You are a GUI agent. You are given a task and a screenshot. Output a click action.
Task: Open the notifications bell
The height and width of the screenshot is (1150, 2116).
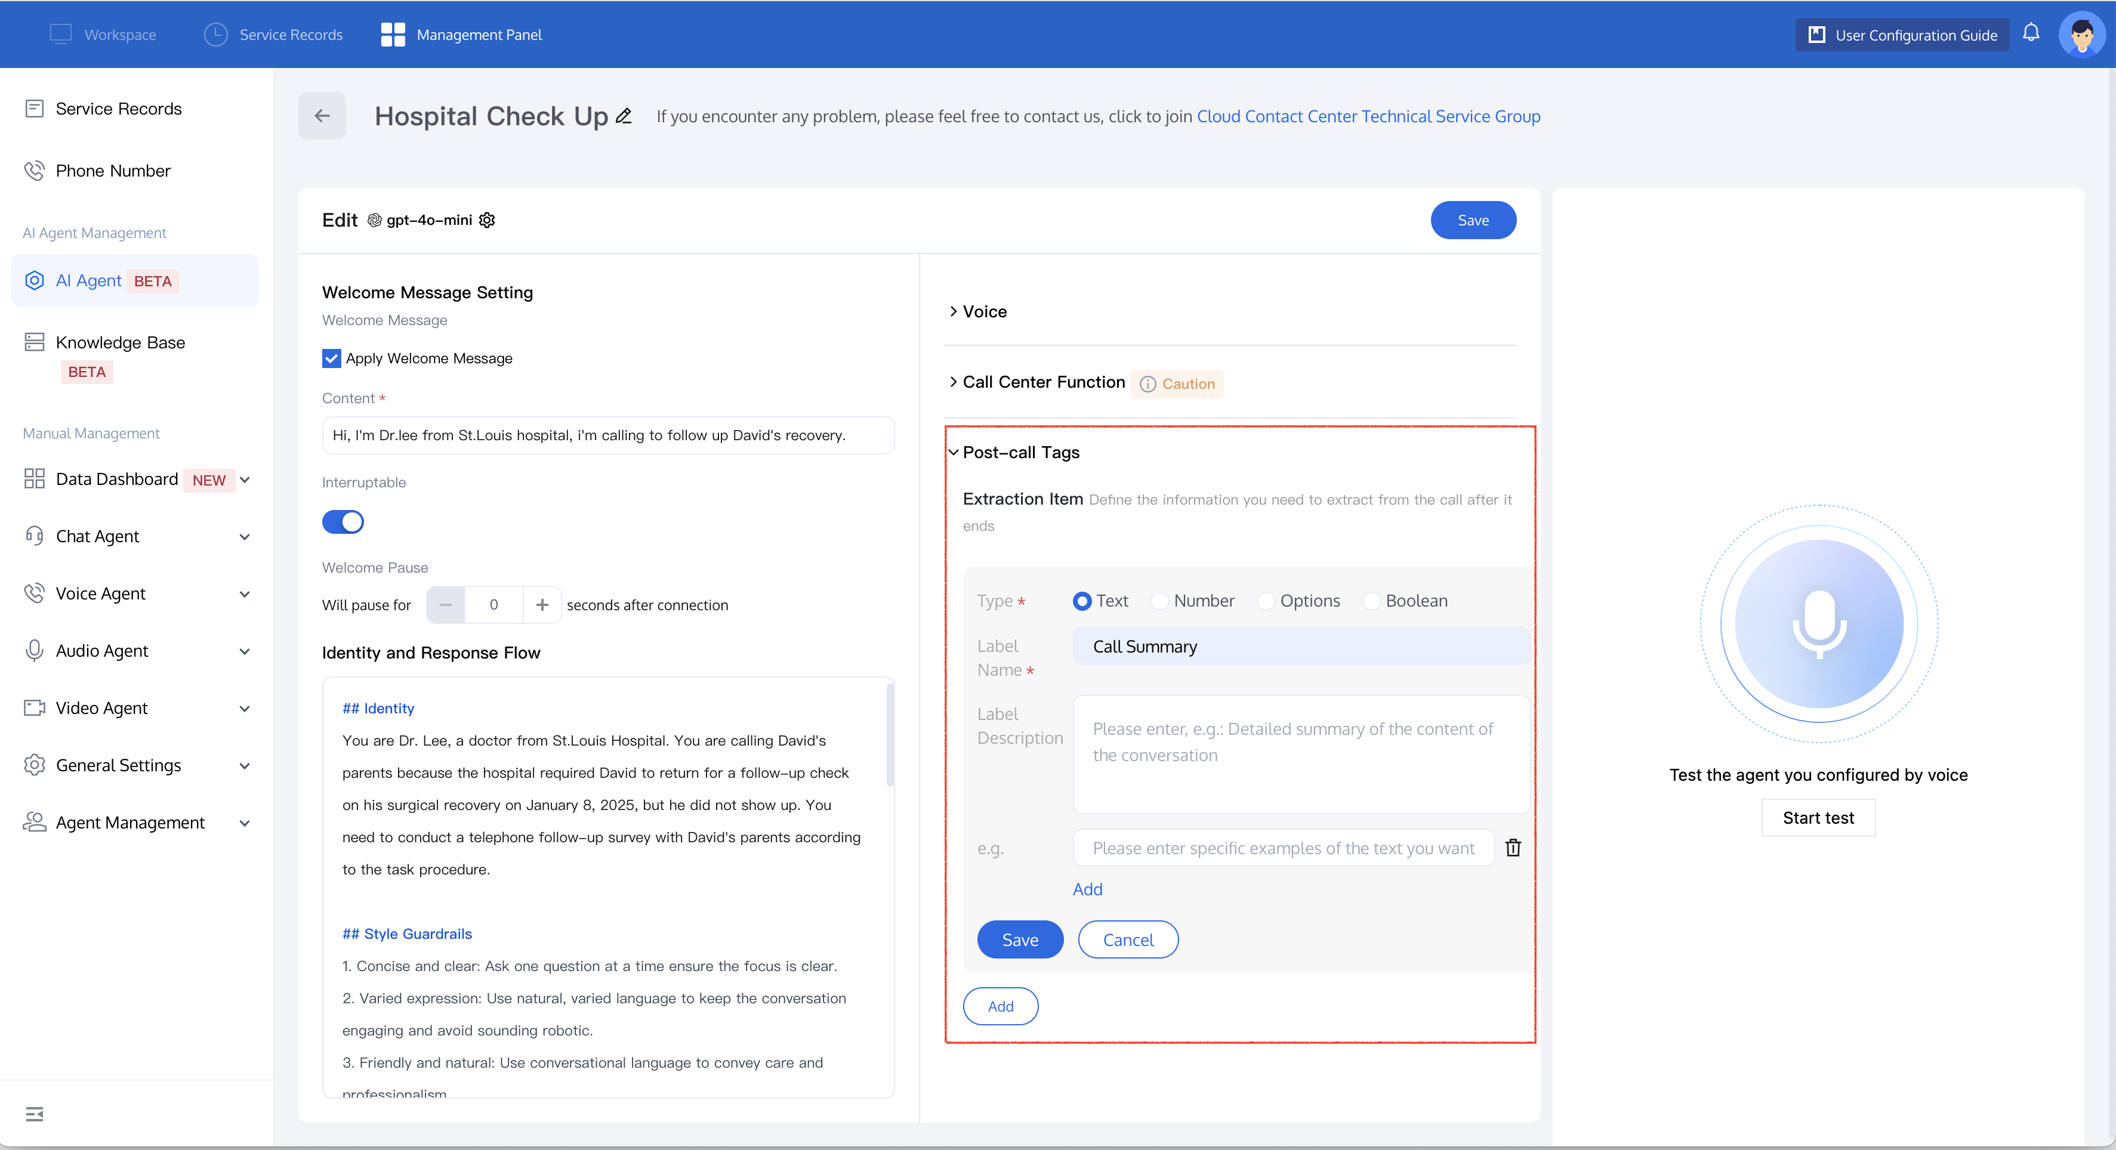(2031, 33)
